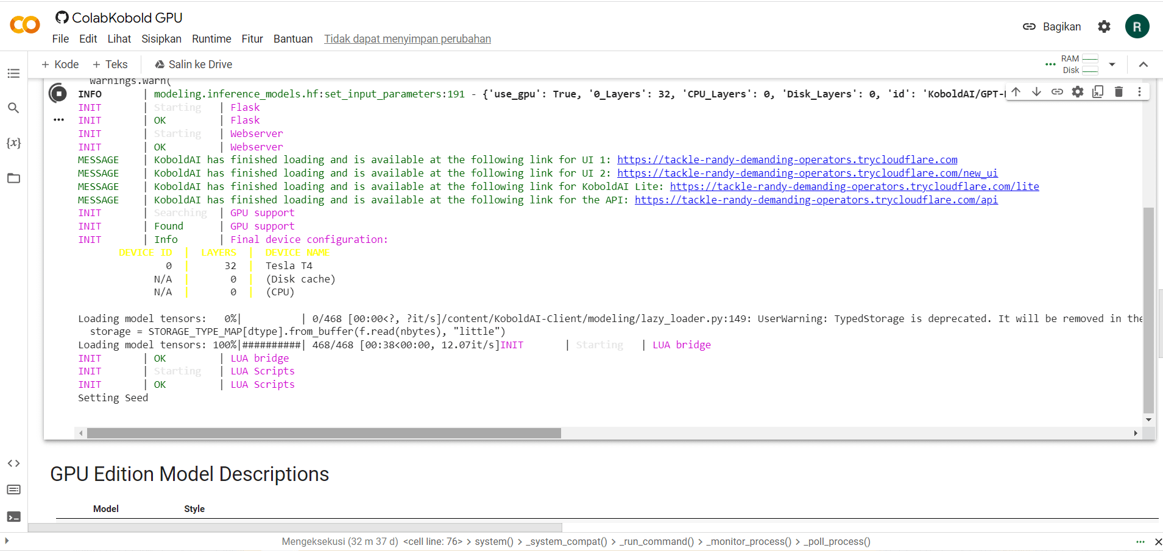Open cell editor settings gear
The image size is (1163, 551).
[x=1078, y=92]
